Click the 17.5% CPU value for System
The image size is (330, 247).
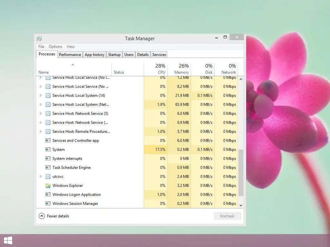(160, 150)
